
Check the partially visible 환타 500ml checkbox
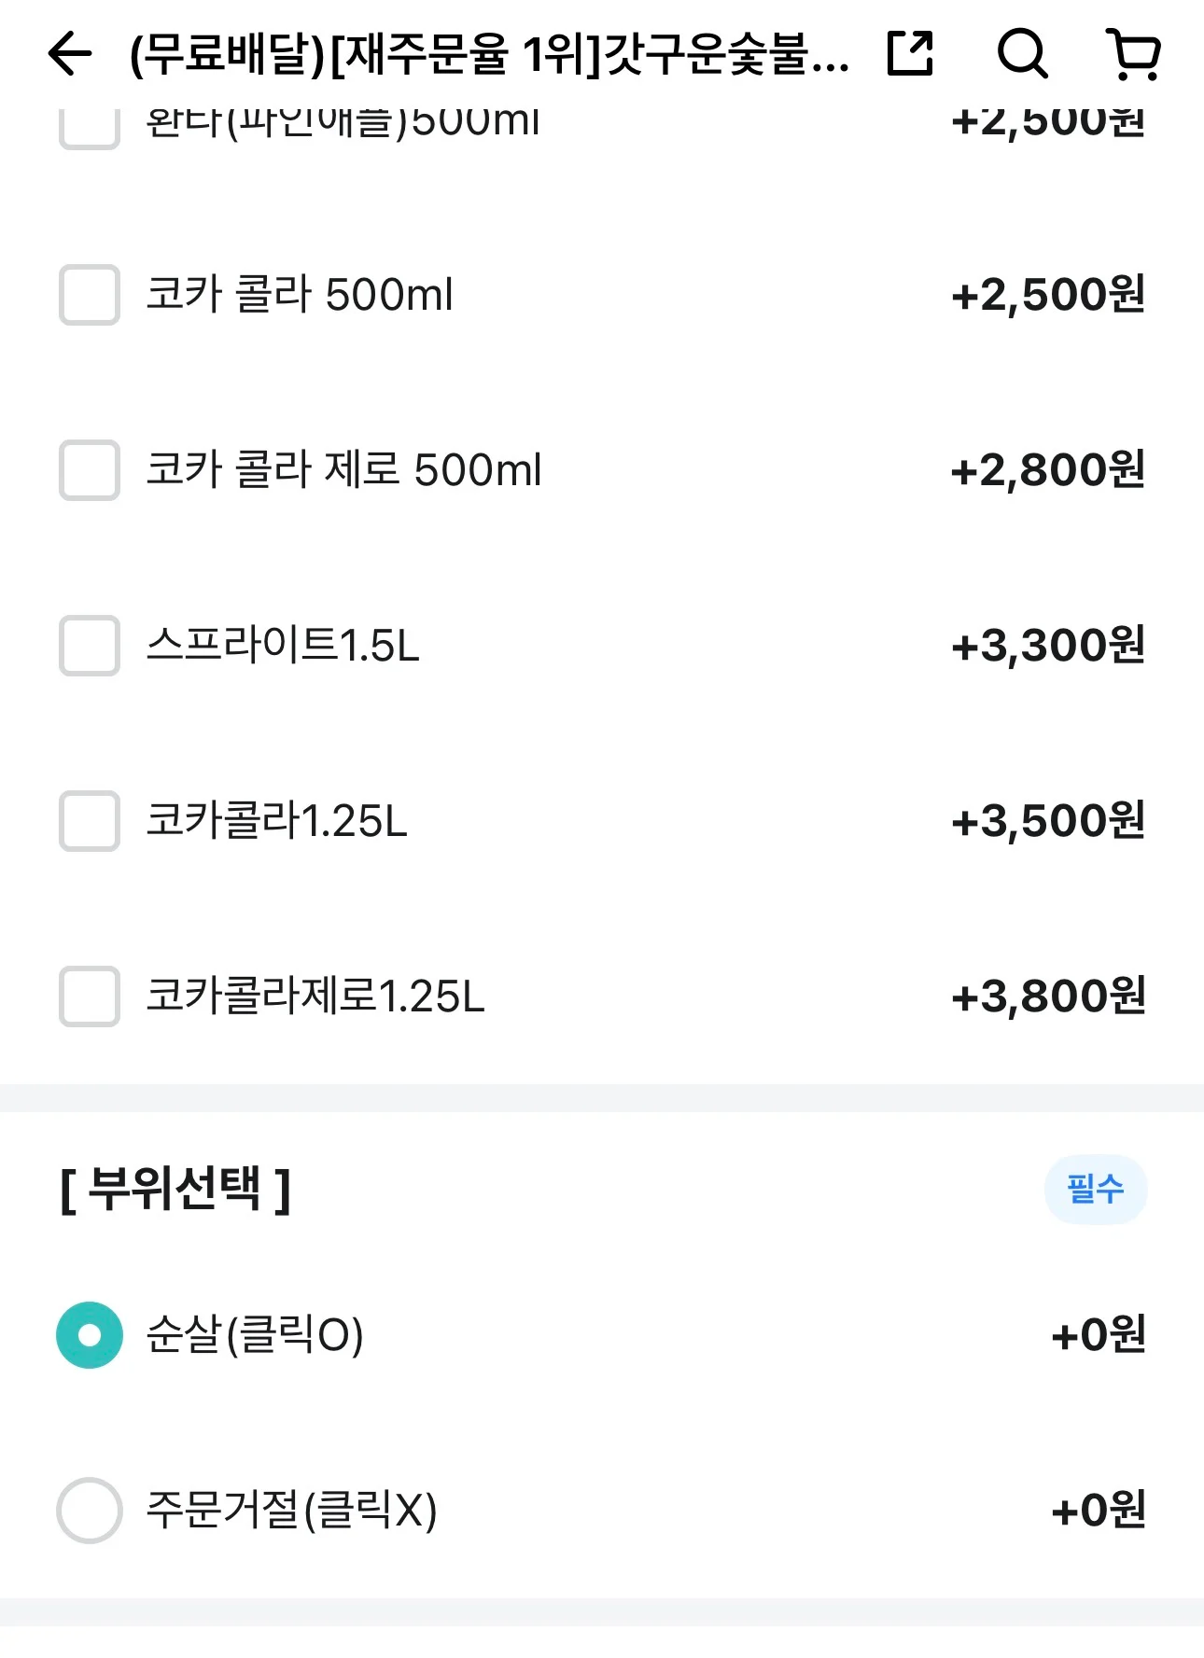90,129
